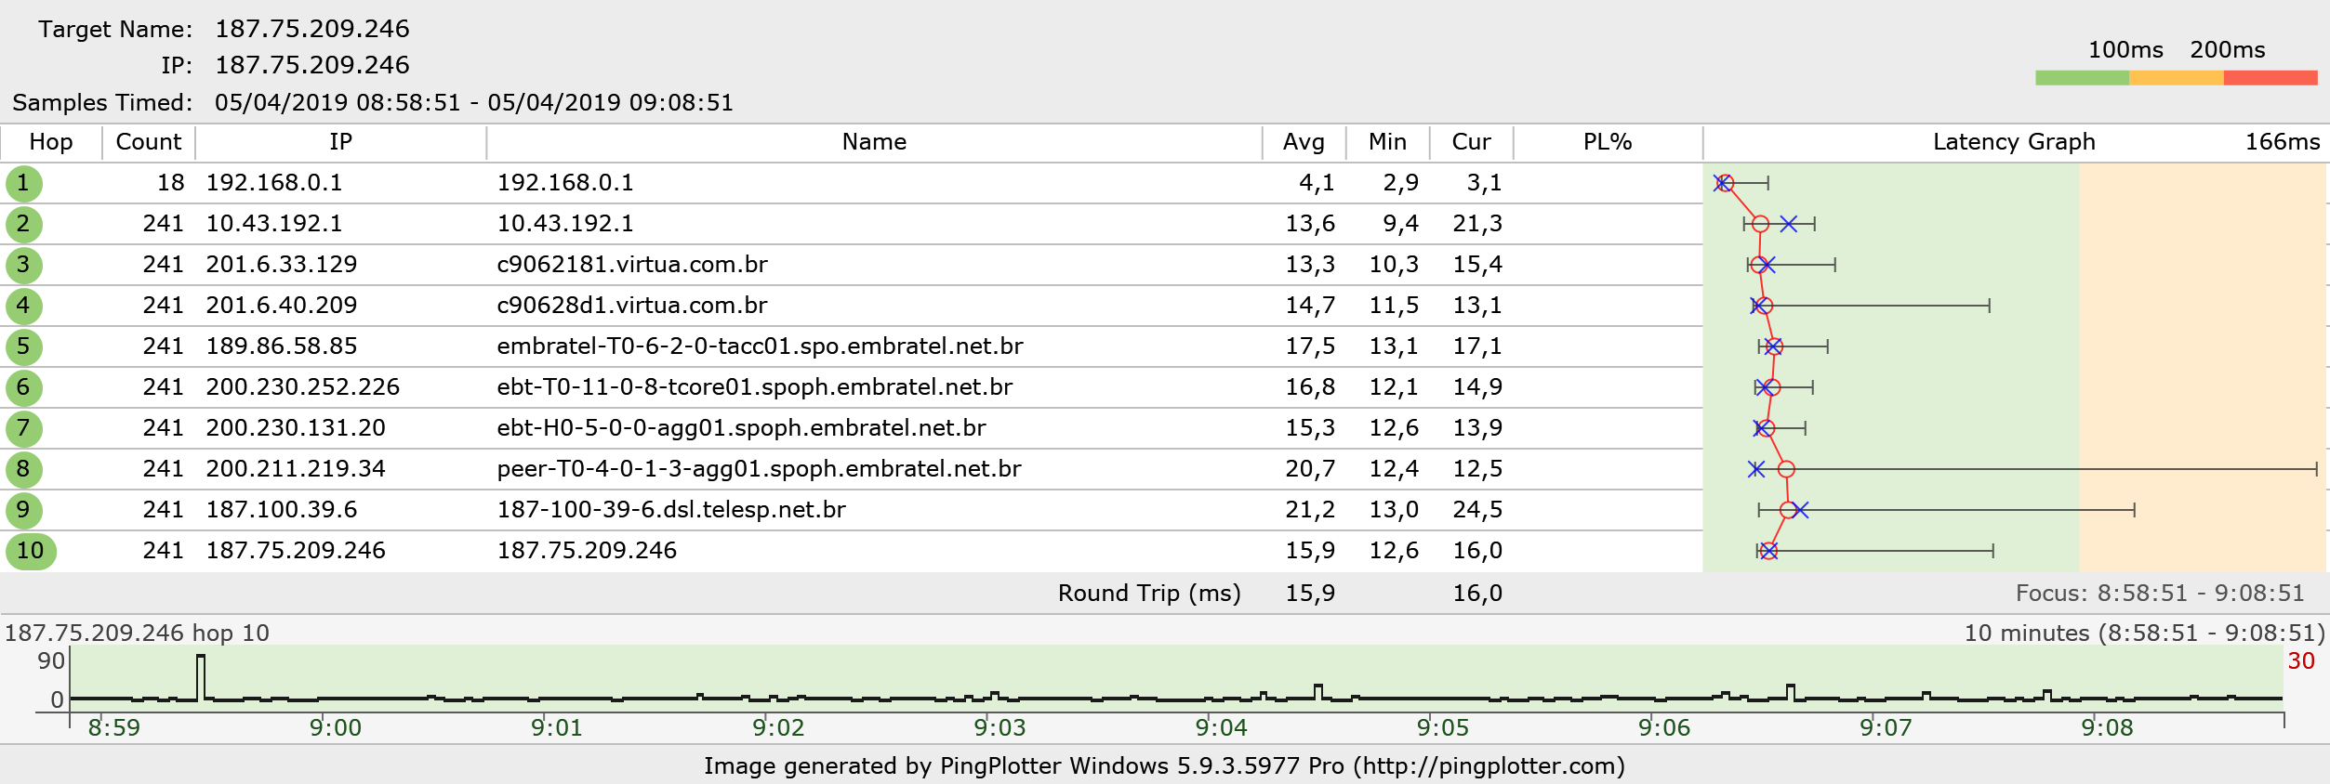Image resolution: width=2330 pixels, height=784 pixels.
Task: Click the green 100ms legend color segment
Action: pos(2082,78)
